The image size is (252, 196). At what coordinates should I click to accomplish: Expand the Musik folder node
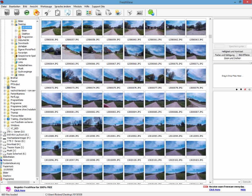click(x=12, y=68)
